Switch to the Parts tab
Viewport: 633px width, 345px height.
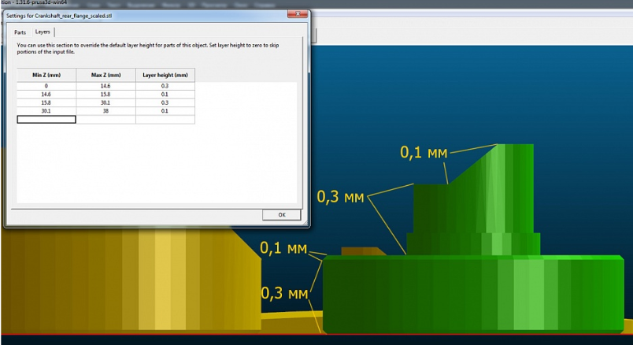[x=20, y=32]
